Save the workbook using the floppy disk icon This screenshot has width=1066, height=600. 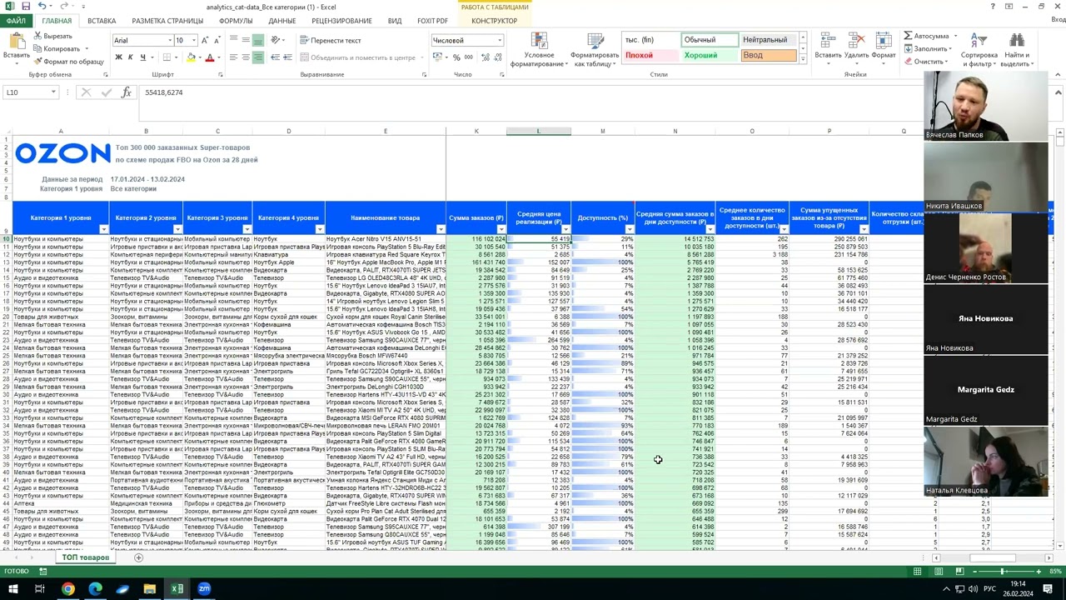[x=26, y=7]
